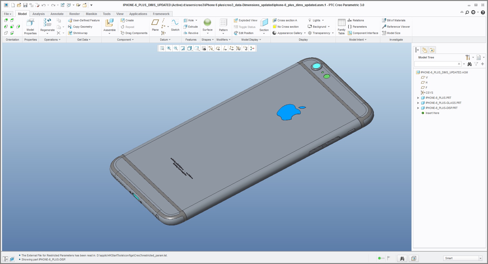The width and height of the screenshot is (488, 264).
Task: Open Bill of Materials
Action: tap(394, 20)
